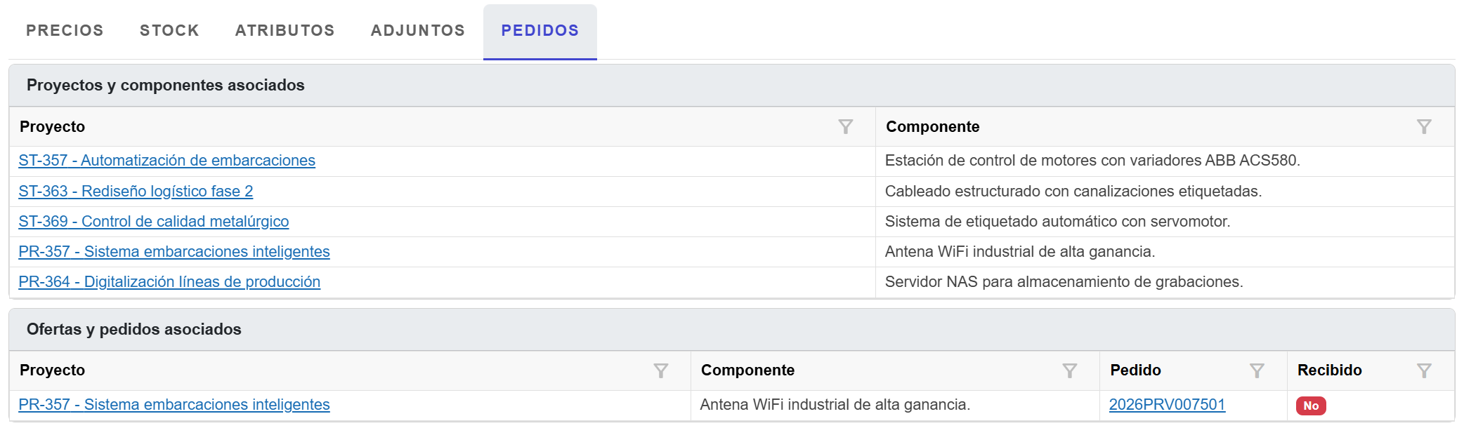Follow ST-369 Control de calidad metalúrgico link
1464x428 pixels.
click(x=153, y=222)
